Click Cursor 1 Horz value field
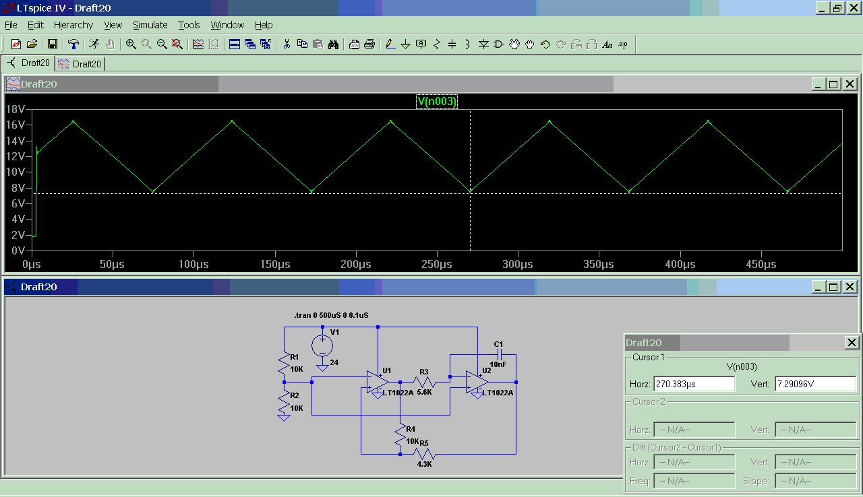 (x=694, y=384)
